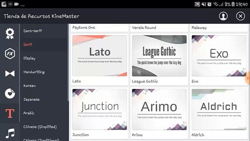Open the music note category
250x141 pixels.
10,133
